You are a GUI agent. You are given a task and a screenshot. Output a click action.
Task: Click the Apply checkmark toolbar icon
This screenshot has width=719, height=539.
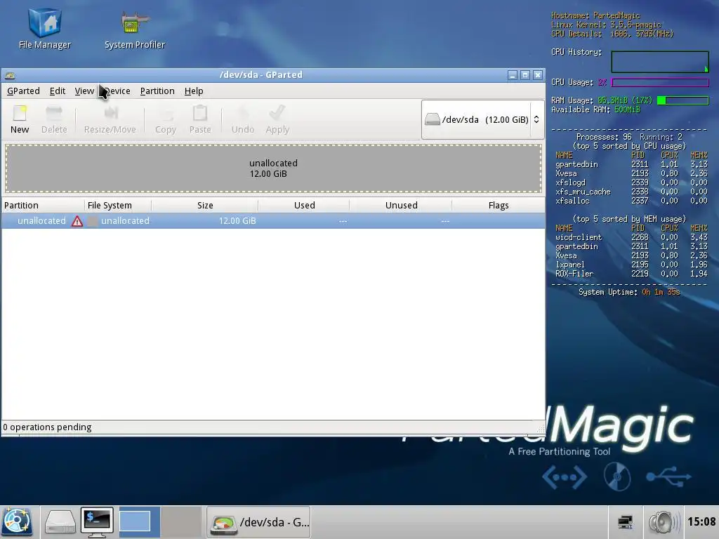pos(277,119)
